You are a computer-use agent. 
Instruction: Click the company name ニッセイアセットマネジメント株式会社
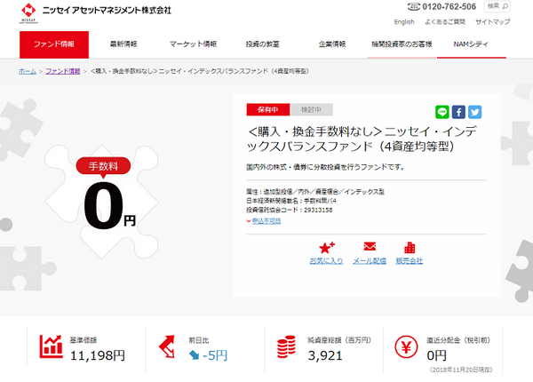coord(107,11)
